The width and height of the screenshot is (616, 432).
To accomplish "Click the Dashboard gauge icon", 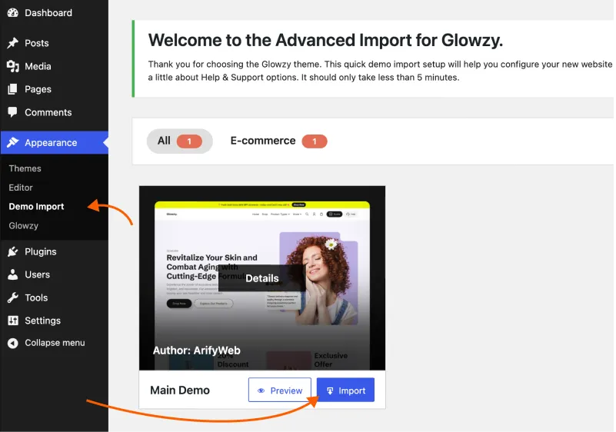I will [12, 12].
